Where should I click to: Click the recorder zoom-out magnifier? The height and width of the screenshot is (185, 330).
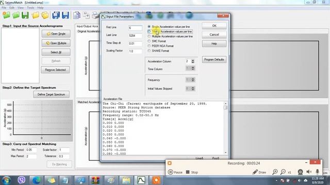[283, 172]
